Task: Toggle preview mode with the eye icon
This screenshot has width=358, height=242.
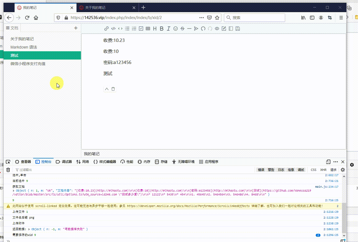Action: pos(217,28)
